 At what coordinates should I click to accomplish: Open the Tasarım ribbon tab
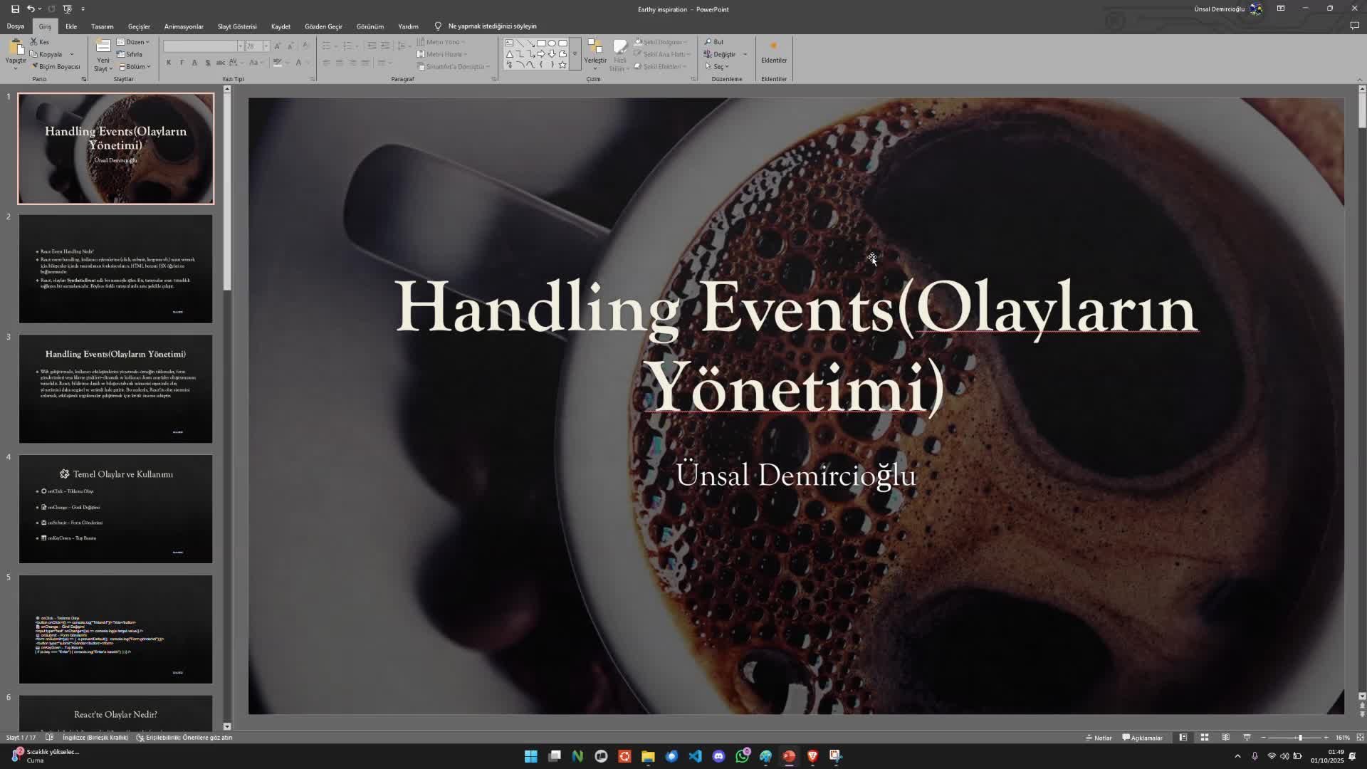[102, 26]
